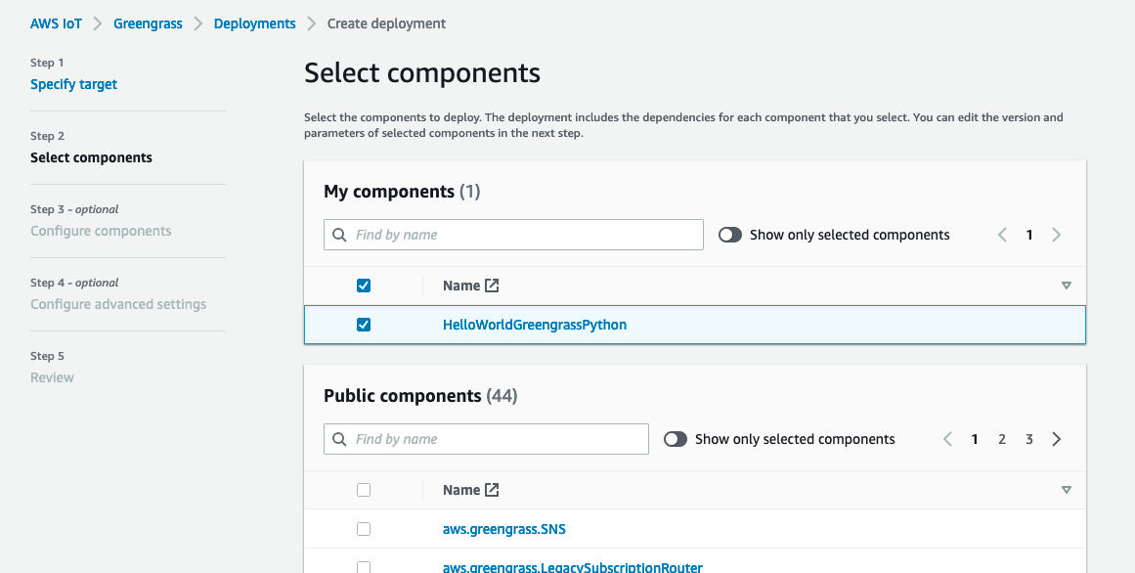Click the search icon in My components filter

coord(340,235)
